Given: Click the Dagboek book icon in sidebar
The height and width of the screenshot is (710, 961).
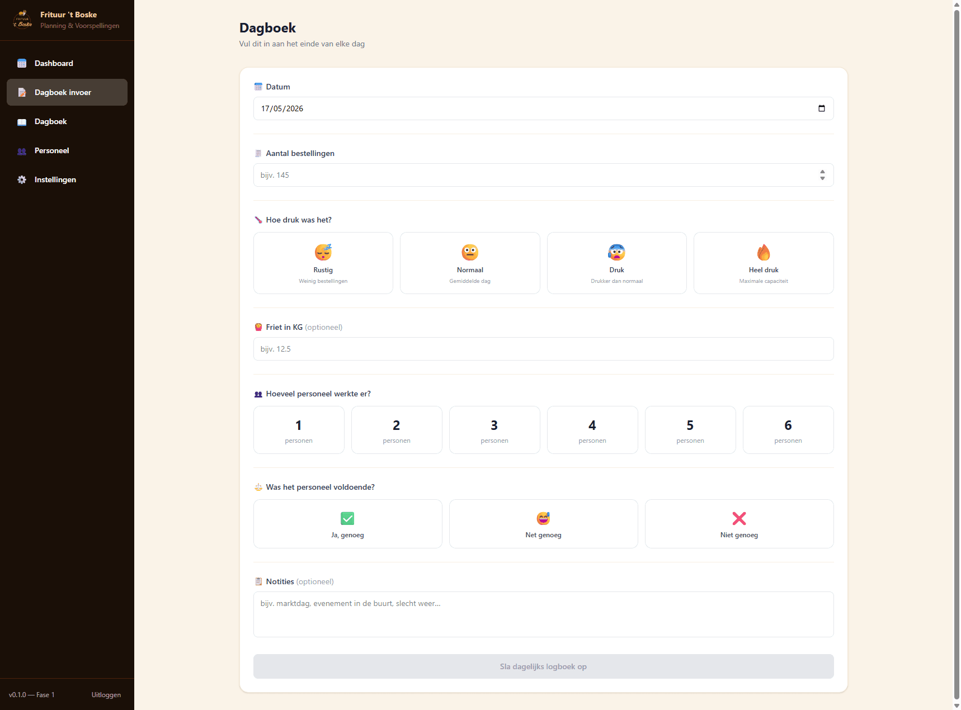Looking at the screenshot, I should tap(22, 122).
